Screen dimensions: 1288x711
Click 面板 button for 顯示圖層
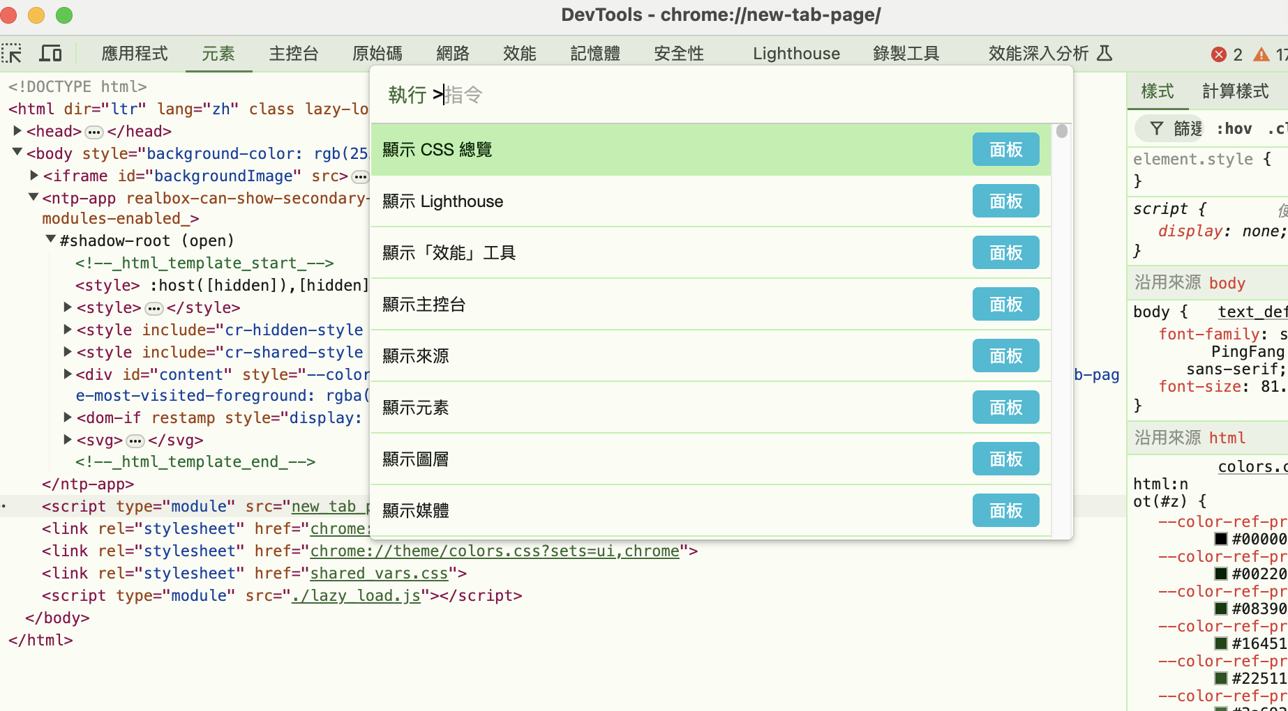coord(1006,459)
